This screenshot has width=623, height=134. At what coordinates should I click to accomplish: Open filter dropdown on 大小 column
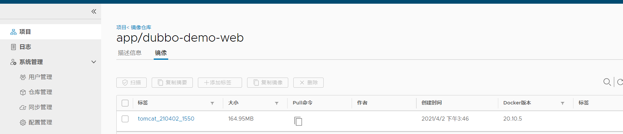point(277,103)
